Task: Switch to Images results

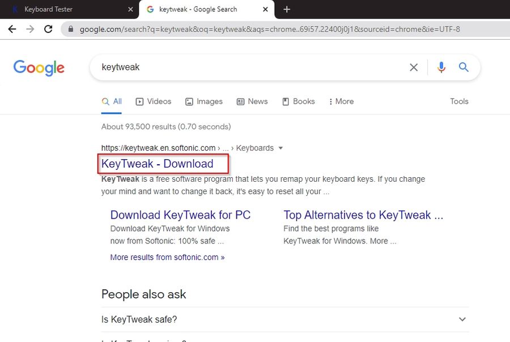Action: 204,101
